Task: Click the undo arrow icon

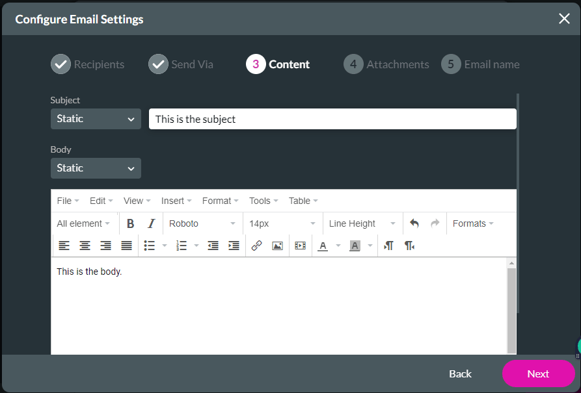Action: click(414, 223)
